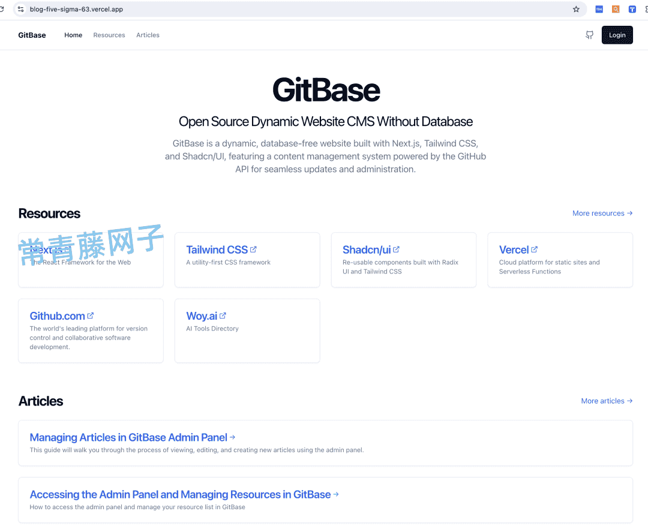Image resolution: width=648 pixels, height=529 pixels.
Task: Click the Articles section heading
Action: coord(41,401)
